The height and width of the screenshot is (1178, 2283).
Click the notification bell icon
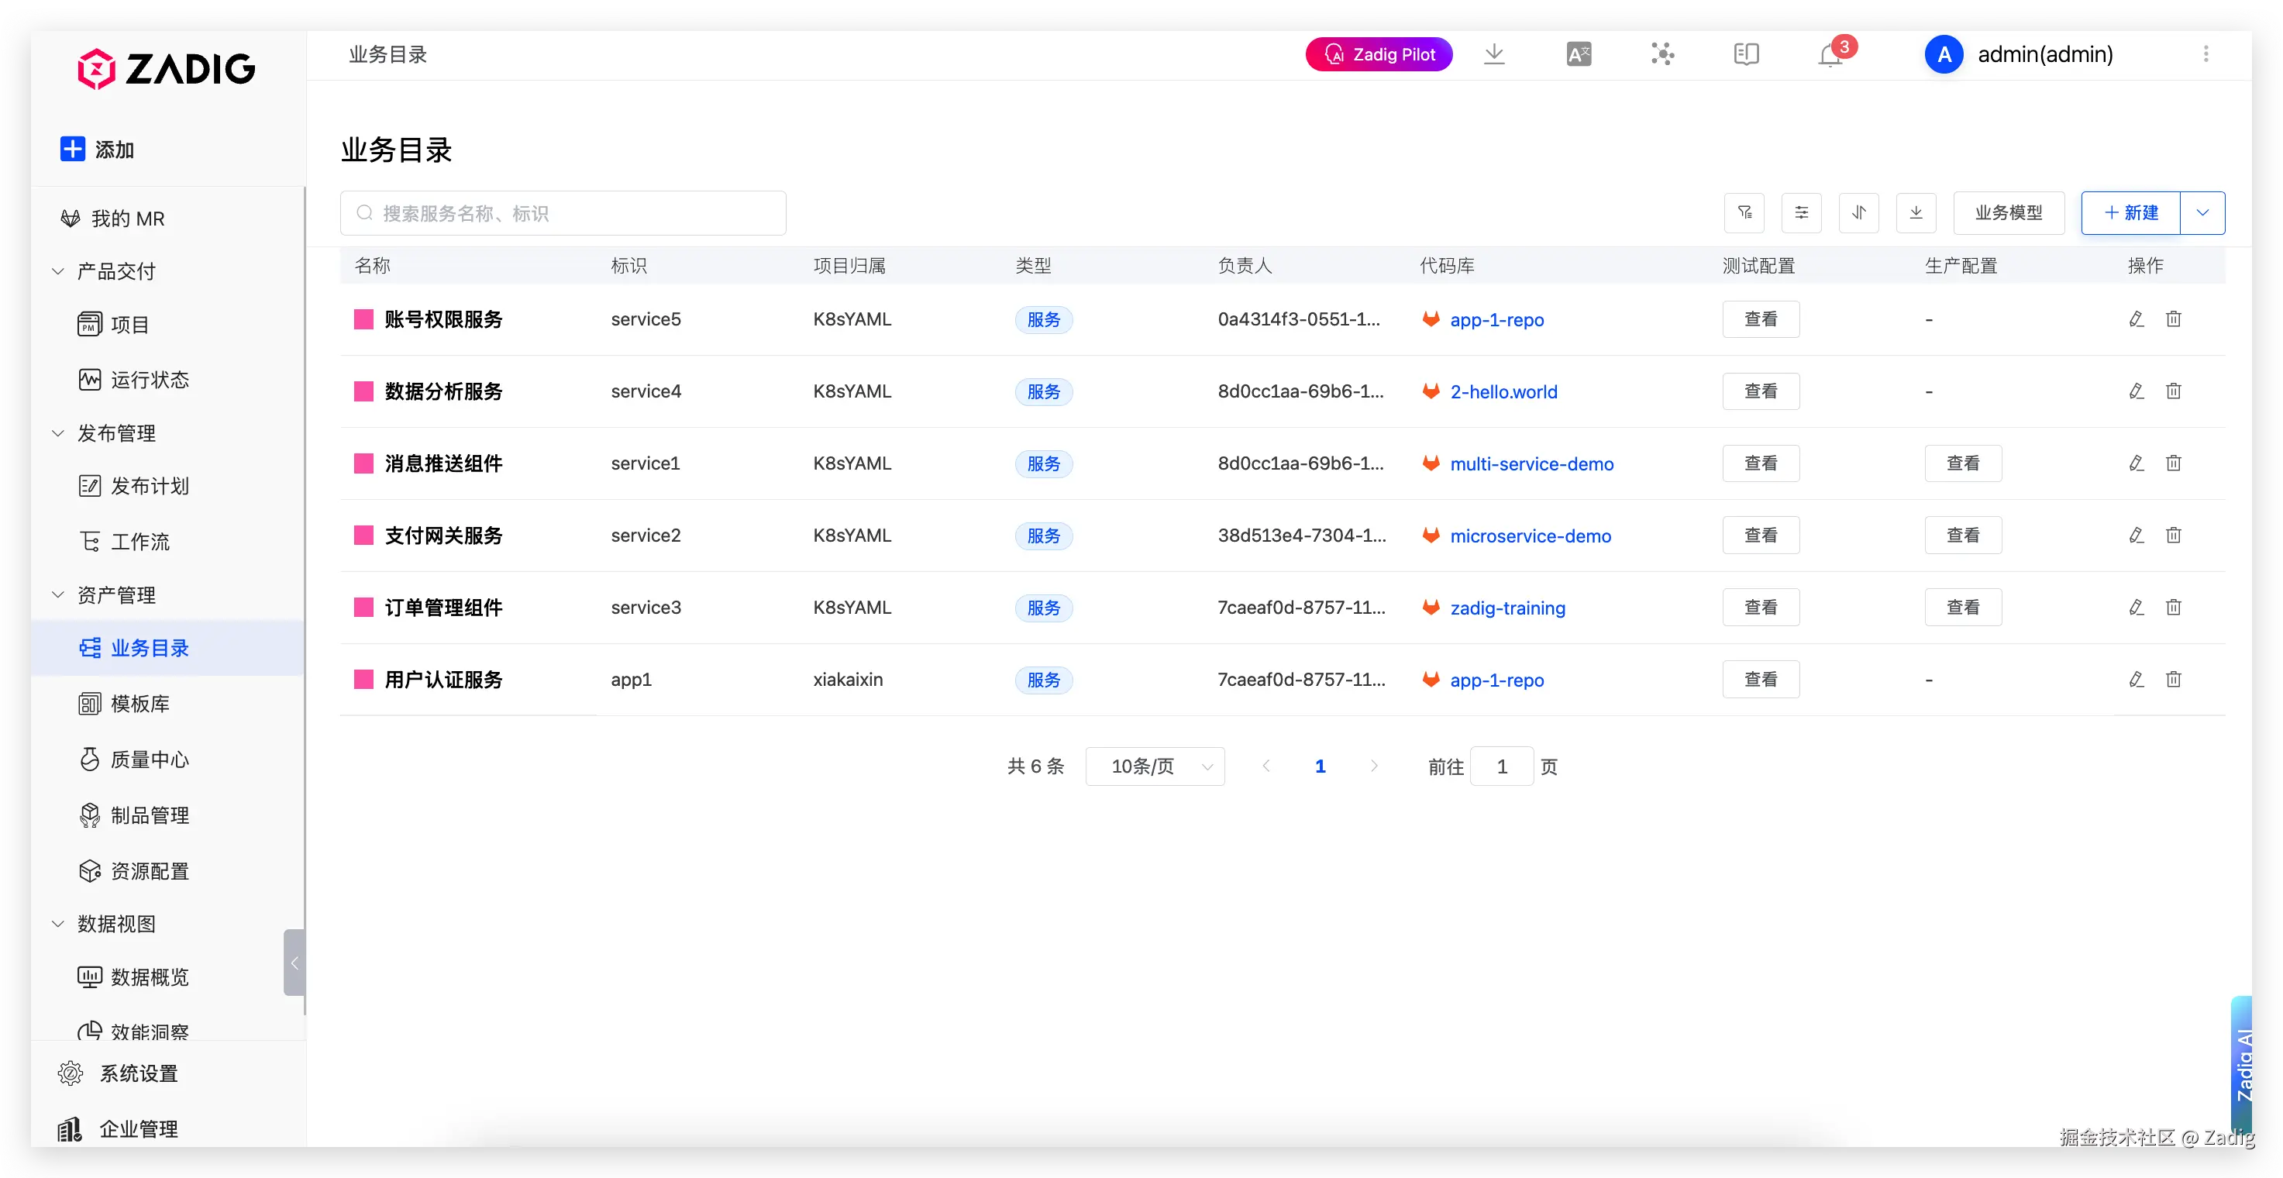pos(1830,55)
